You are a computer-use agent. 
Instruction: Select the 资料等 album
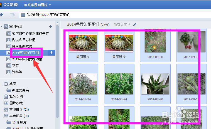[17, 72]
